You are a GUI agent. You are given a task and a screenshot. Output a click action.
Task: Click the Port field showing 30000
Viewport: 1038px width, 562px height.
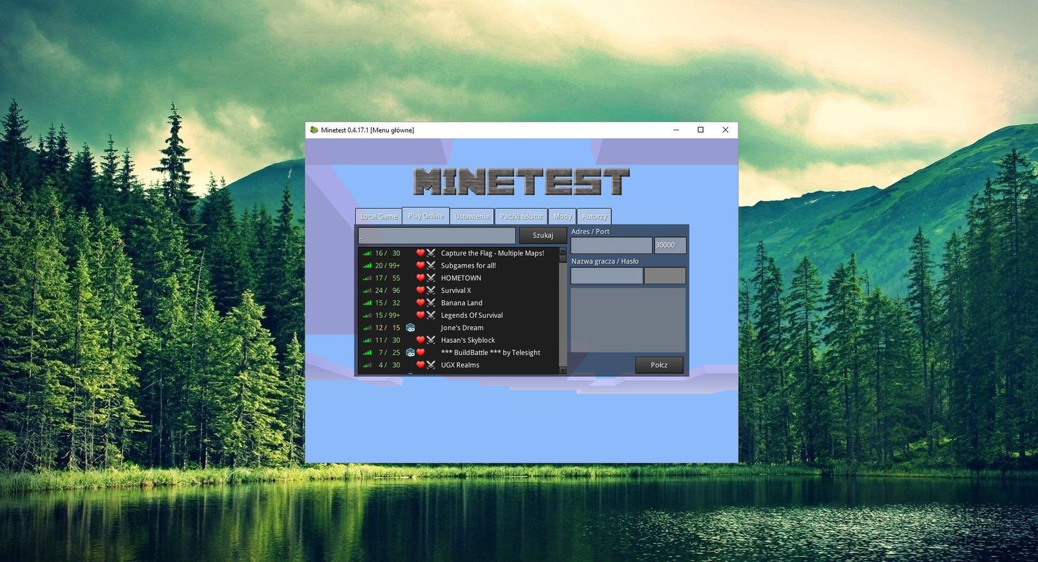coord(670,245)
